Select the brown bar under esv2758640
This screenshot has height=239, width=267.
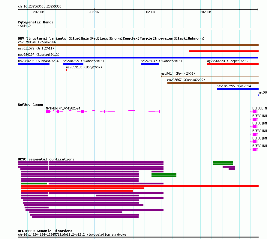(x=138, y=45)
